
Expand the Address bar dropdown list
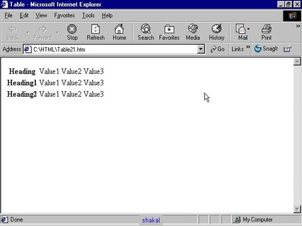[201, 49]
